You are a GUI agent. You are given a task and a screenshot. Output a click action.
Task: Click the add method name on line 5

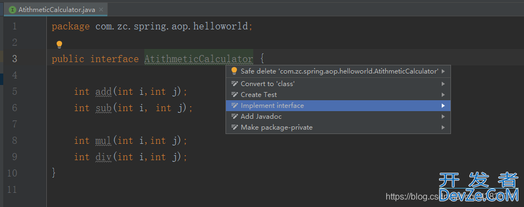click(x=104, y=92)
